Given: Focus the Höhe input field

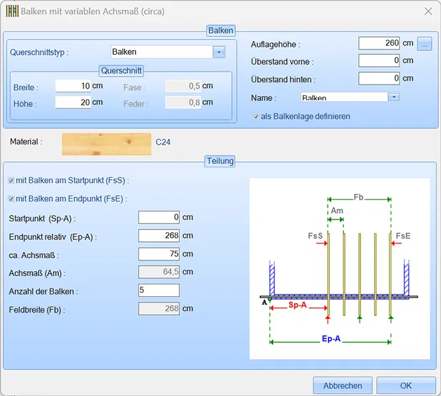Looking at the screenshot, I should click(x=73, y=102).
